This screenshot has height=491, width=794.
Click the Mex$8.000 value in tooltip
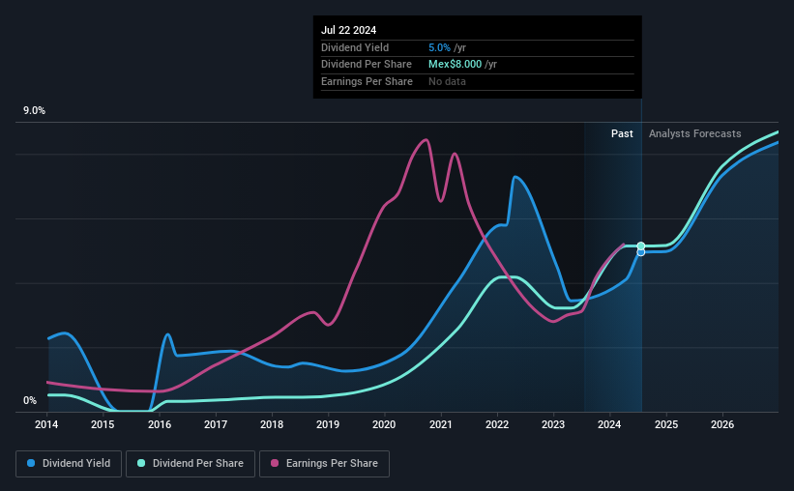pos(455,65)
